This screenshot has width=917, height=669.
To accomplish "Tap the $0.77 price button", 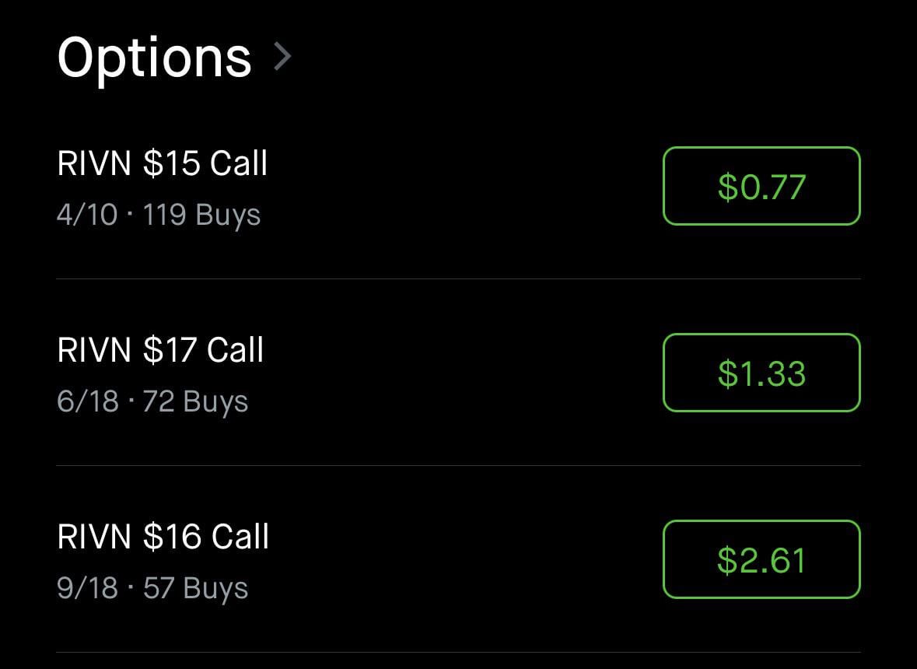I will (x=761, y=187).
